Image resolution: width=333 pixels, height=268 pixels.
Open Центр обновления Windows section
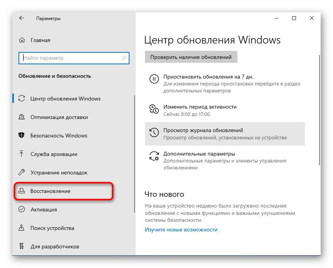[65, 99]
